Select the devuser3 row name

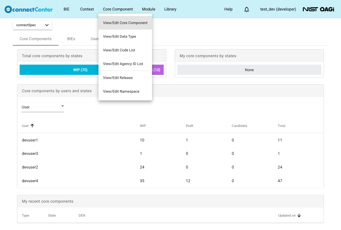(x=30, y=153)
